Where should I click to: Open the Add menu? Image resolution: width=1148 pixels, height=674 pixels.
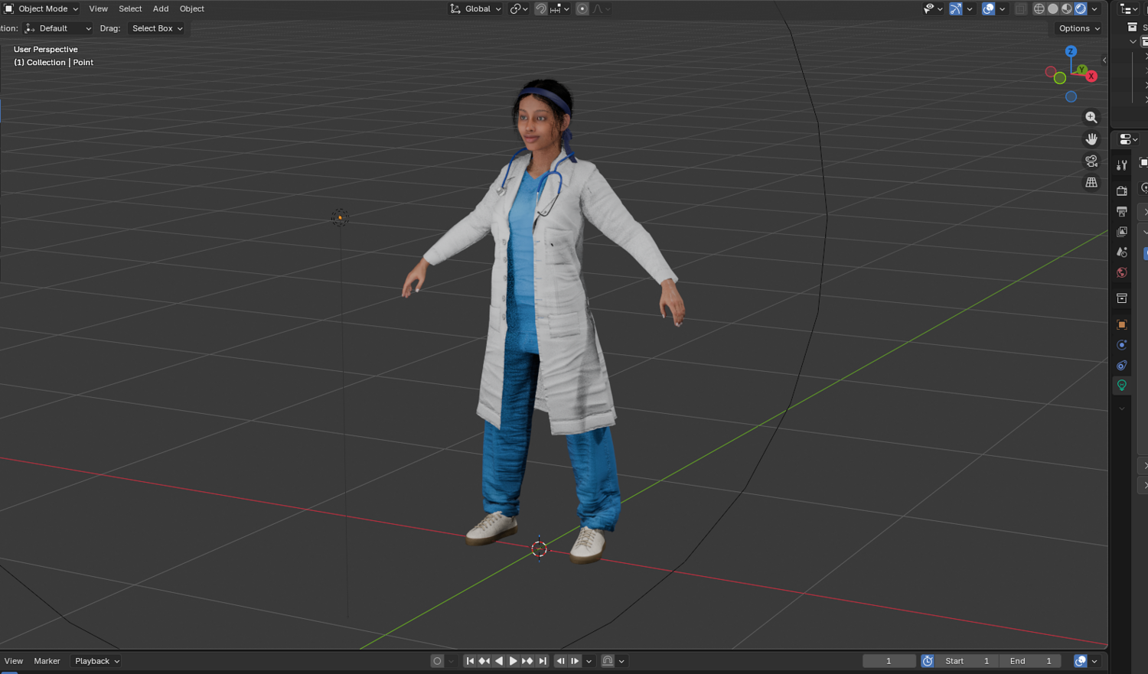(161, 8)
